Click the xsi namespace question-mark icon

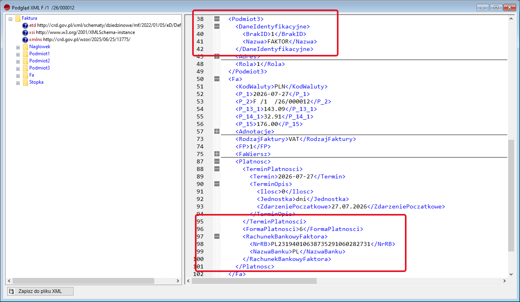(25, 32)
